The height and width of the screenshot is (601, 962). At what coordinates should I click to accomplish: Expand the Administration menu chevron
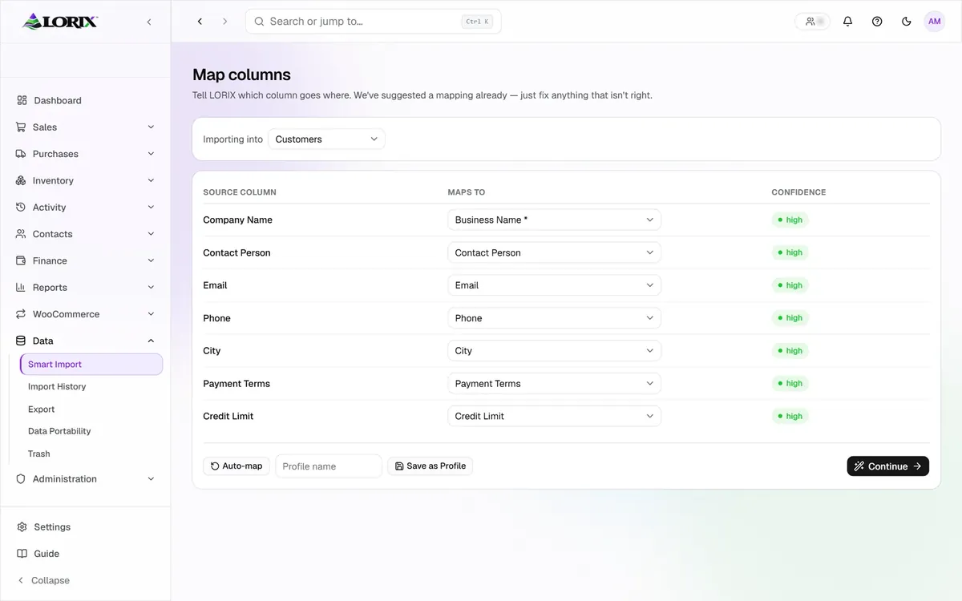point(151,478)
